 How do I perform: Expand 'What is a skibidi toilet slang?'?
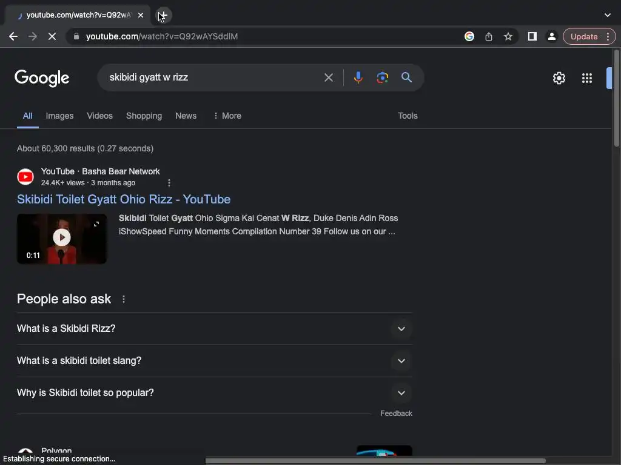point(214,361)
